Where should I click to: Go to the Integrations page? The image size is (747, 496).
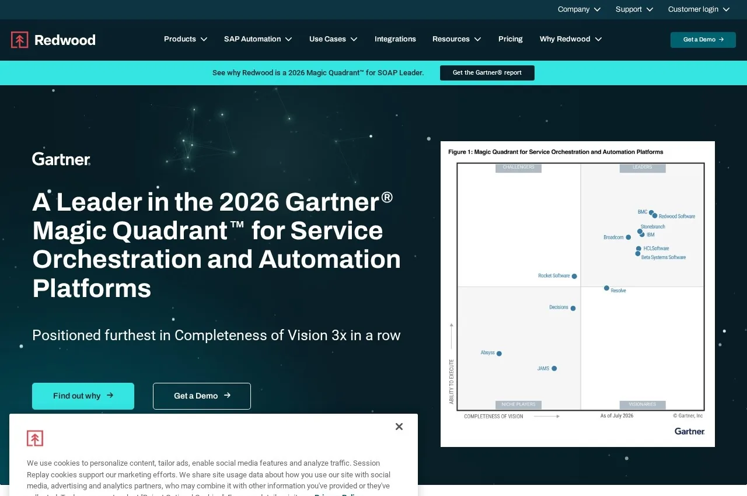[x=395, y=39]
